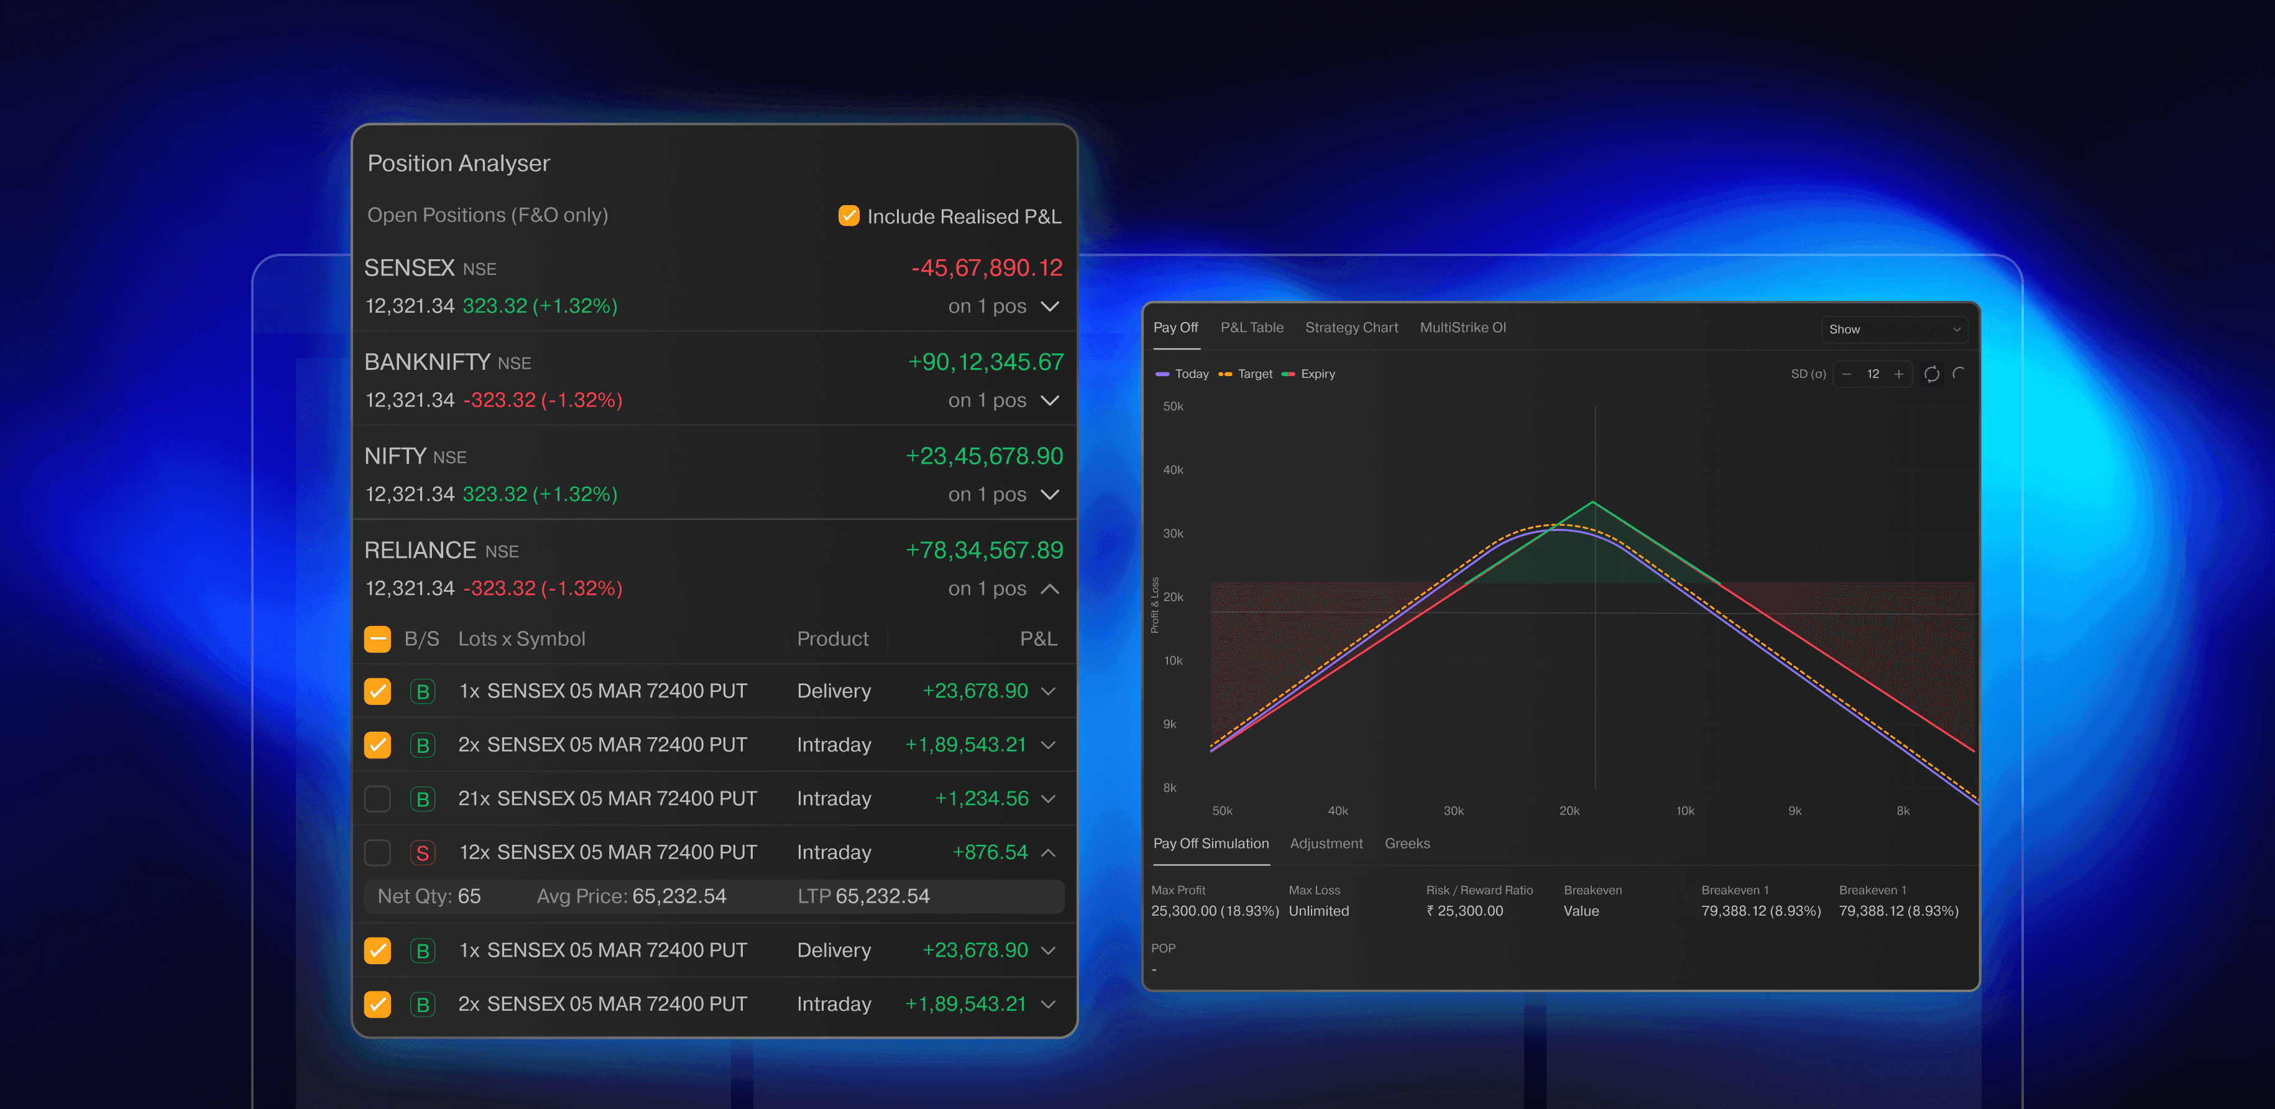This screenshot has height=1109, width=2275.
Task: Click the loading spinner icon beside refresh
Action: click(x=1958, y=374)
